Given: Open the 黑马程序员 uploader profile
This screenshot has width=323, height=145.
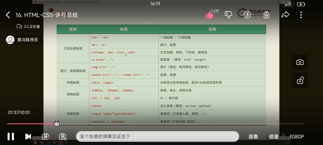Looking at the screenshot, I should click(x=23, y=40).
